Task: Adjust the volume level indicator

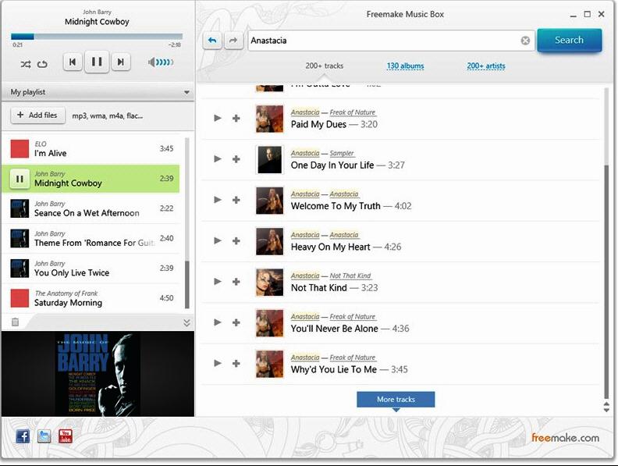Action: tap(162, 62)
